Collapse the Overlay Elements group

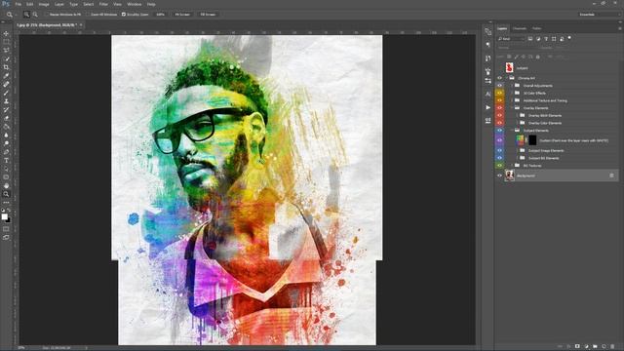point(512,108)
